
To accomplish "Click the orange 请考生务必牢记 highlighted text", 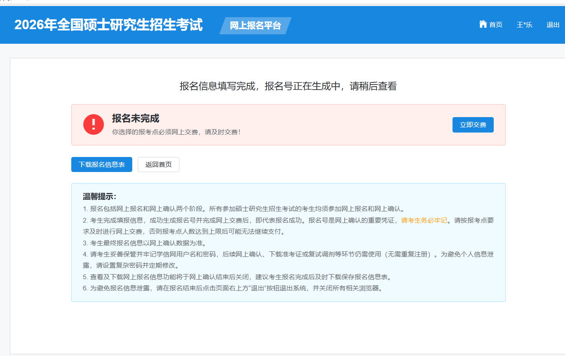I will 424,220.
